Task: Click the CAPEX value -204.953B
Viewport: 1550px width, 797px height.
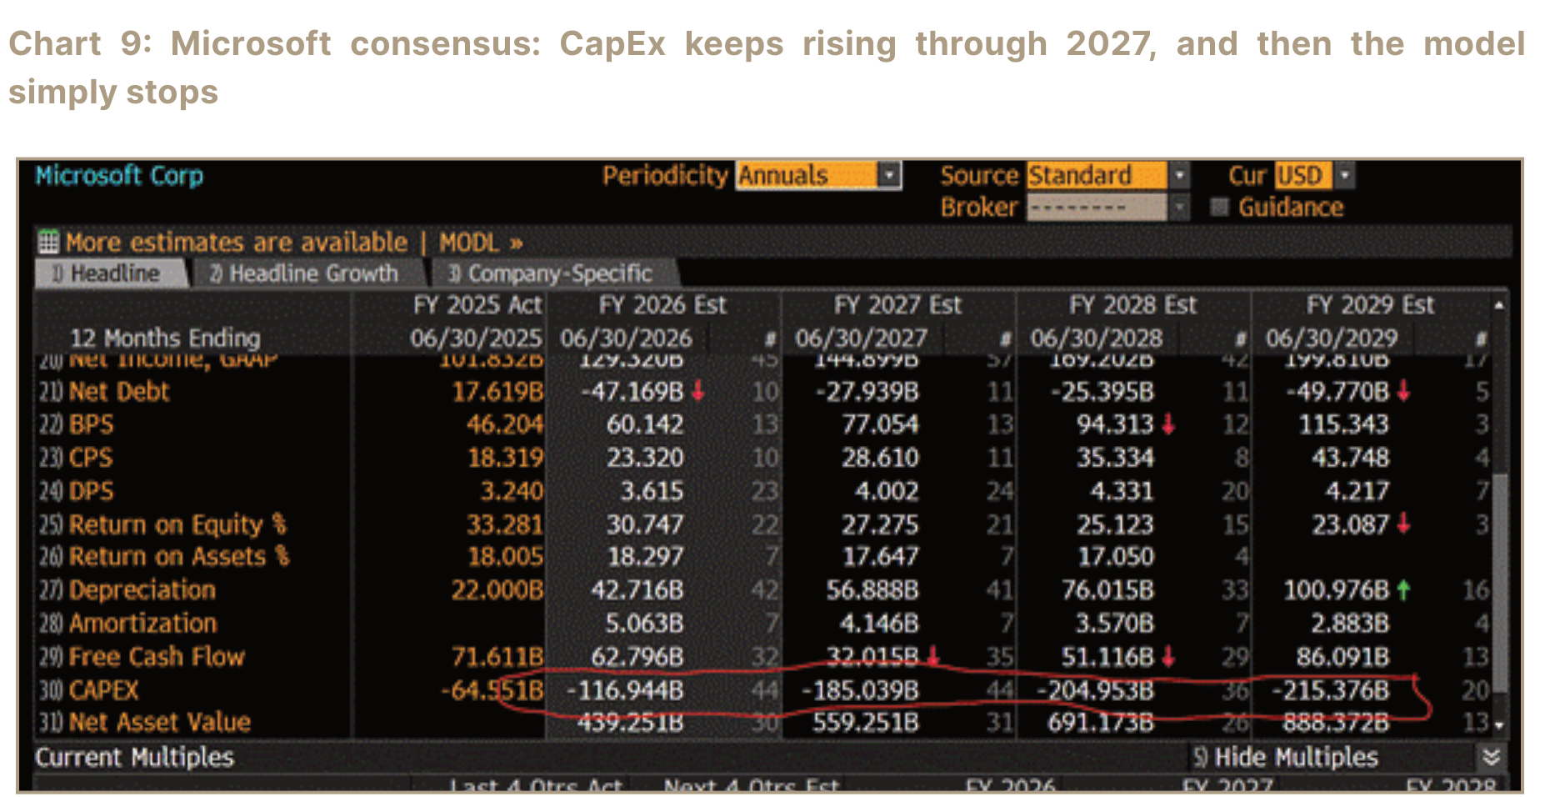Action: (x=1096, y=690)
